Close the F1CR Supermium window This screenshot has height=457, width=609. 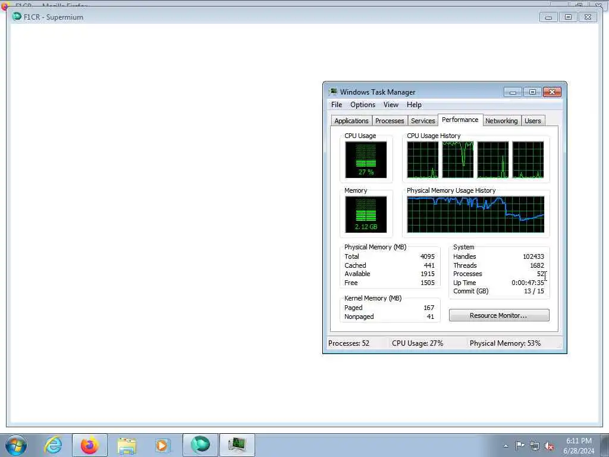pos(588,17)
